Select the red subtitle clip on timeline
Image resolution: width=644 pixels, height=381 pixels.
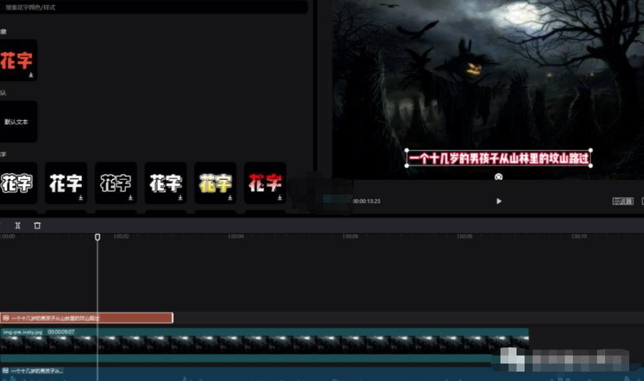click(x=87, y=318)
